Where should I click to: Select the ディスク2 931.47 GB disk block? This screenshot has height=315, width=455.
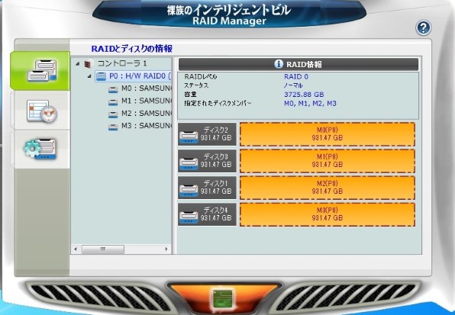point(207,134)
